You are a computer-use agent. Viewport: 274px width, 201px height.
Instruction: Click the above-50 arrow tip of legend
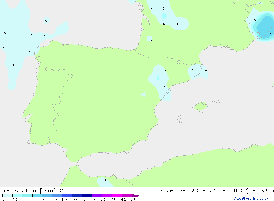[x=137, y=196]
